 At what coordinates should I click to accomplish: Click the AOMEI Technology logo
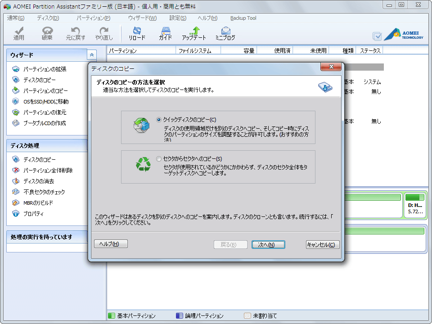click(404, 35)
